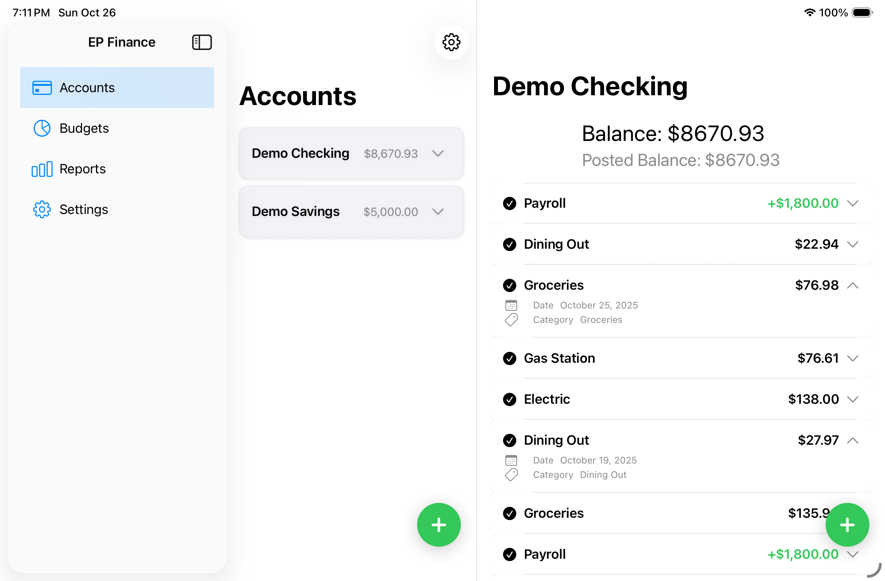Toggle cleared checkmark on Gas Station transaction
Screen dimensions: 885x581
pyautogui.click(x=509, y=358)
